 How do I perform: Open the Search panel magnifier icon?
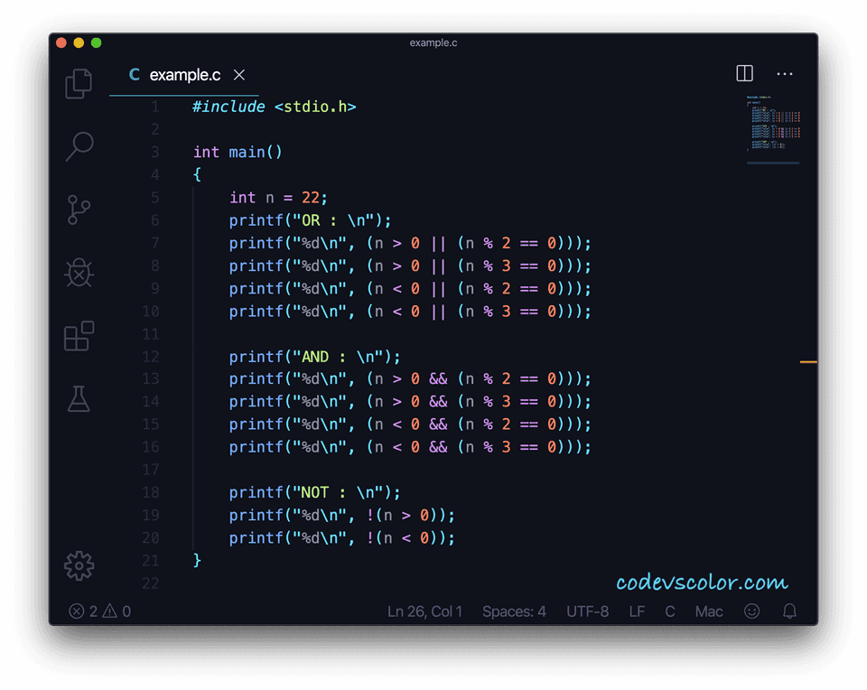tap(79, 146)
